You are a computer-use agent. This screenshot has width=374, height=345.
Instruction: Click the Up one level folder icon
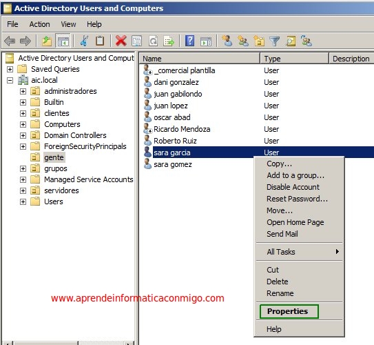click(x=47, y=41)
